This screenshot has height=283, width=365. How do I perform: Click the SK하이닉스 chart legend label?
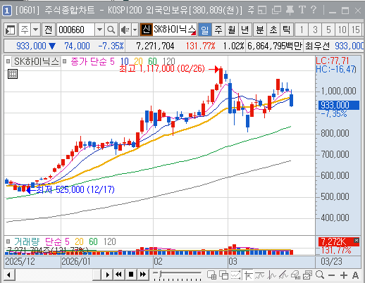[x=36, y=61]
